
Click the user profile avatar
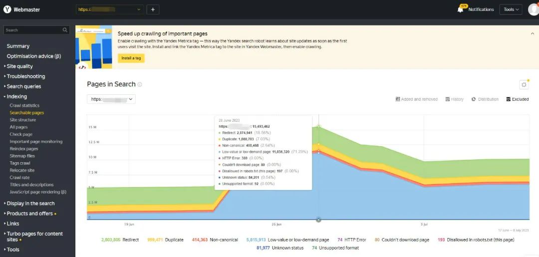pyautogui.click(x=533, y=9)
